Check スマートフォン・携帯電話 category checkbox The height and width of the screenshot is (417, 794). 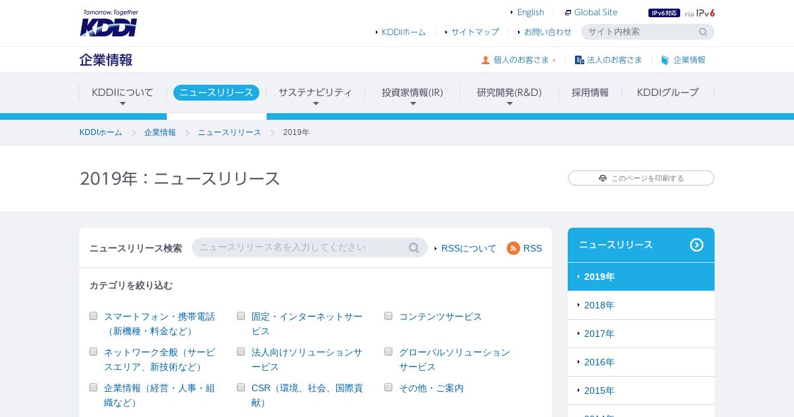point(93,316)
